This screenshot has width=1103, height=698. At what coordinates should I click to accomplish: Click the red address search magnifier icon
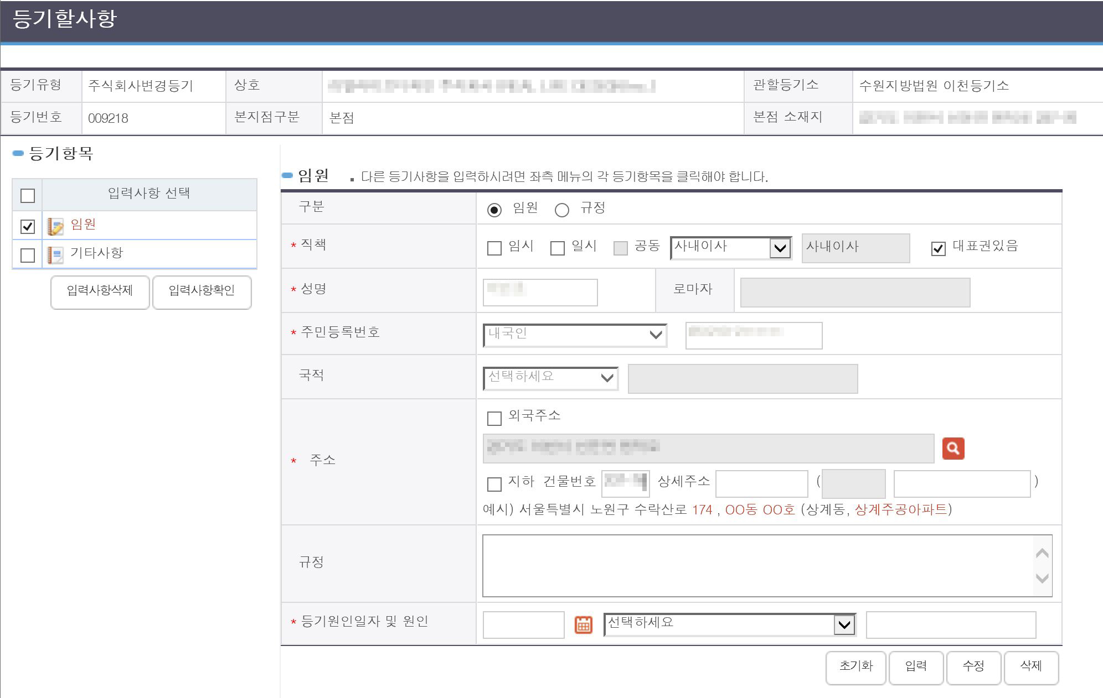tap(953, 448)
